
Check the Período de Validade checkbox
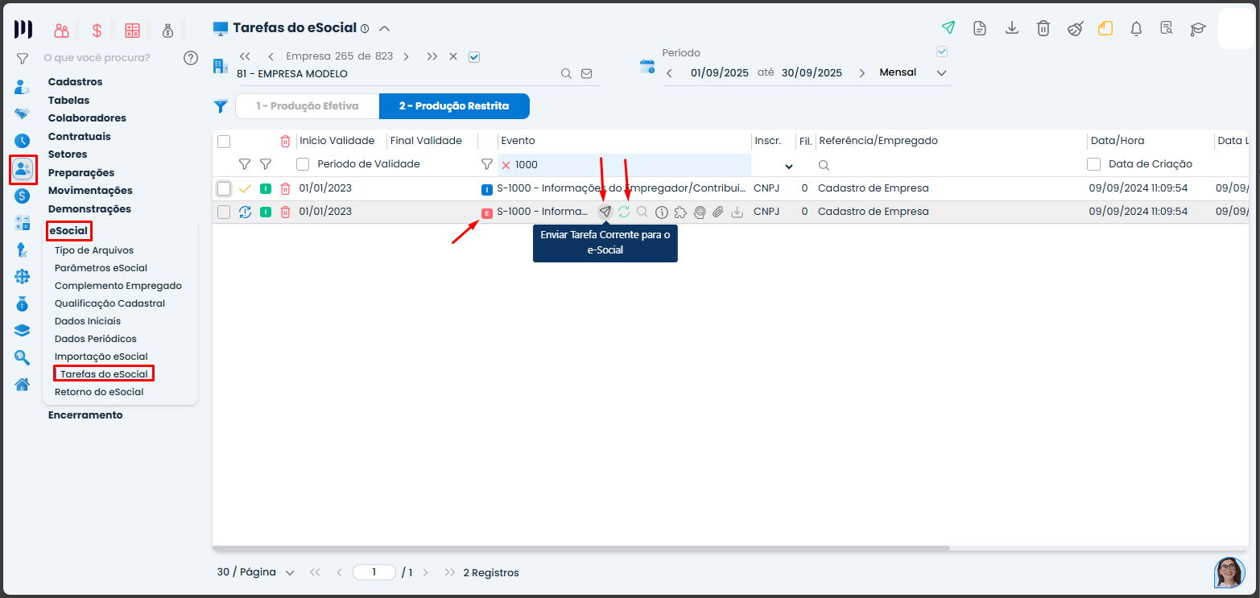tap(303, 164)
